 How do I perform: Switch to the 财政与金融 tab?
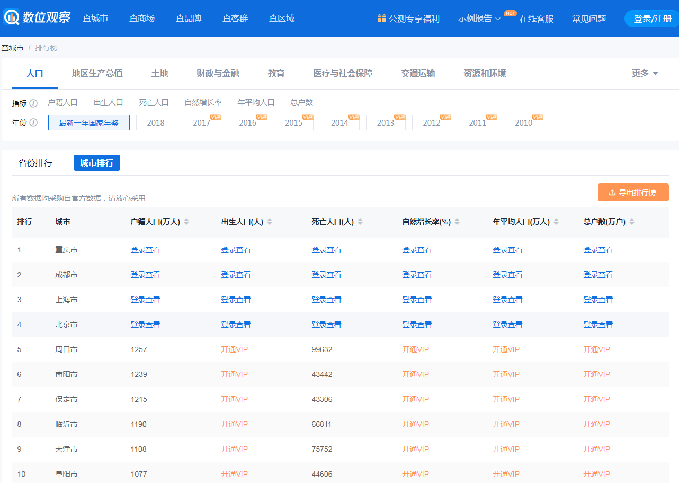coord(218,73)
